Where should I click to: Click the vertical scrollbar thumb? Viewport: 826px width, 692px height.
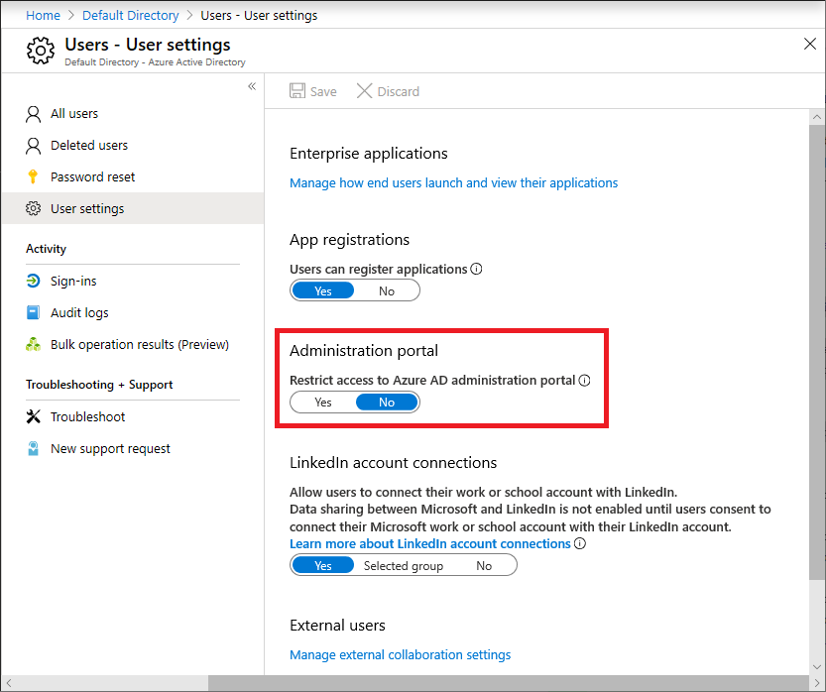tap(817, 352)
